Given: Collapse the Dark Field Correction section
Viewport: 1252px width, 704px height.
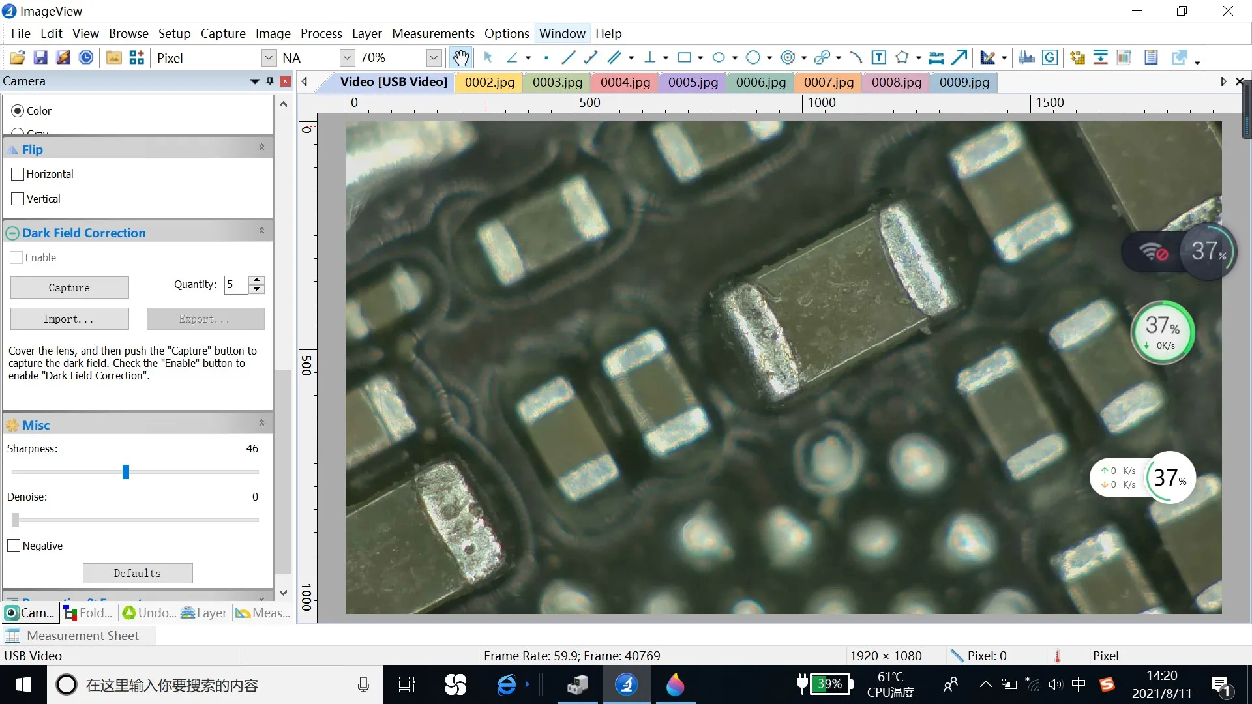Looking at the screenshot, I should point(261,231).
